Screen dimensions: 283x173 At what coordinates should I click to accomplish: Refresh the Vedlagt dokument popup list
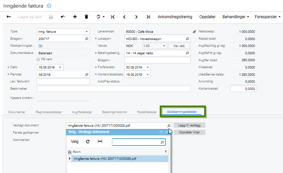88,142
